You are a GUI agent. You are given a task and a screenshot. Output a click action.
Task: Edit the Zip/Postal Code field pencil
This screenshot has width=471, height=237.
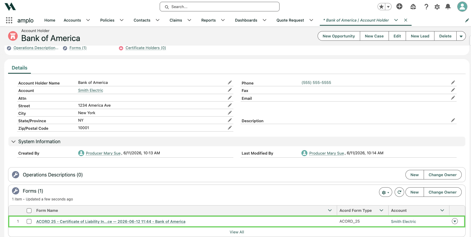click(x=230, y=128)
